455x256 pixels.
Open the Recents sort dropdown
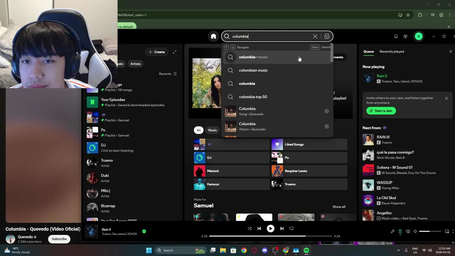tap(168, 74)
